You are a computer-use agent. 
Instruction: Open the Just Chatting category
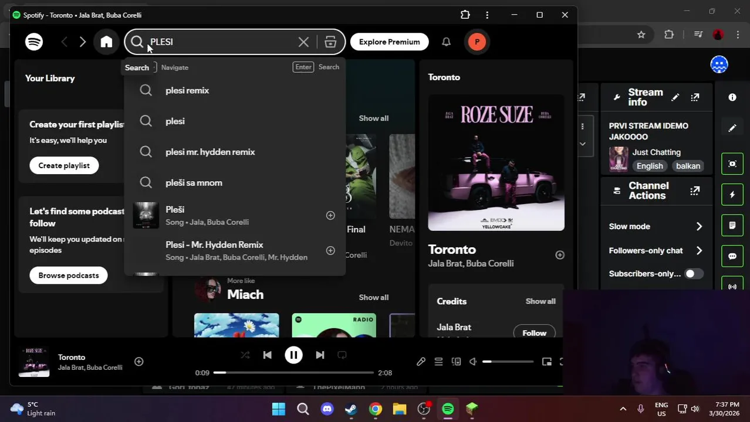coord(656,152)
